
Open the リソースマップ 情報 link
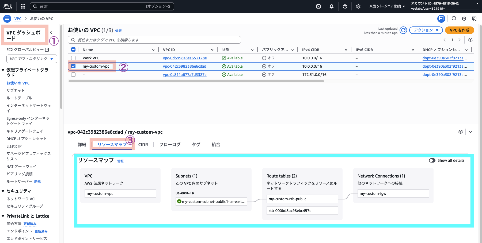click(x=120, y=161)
